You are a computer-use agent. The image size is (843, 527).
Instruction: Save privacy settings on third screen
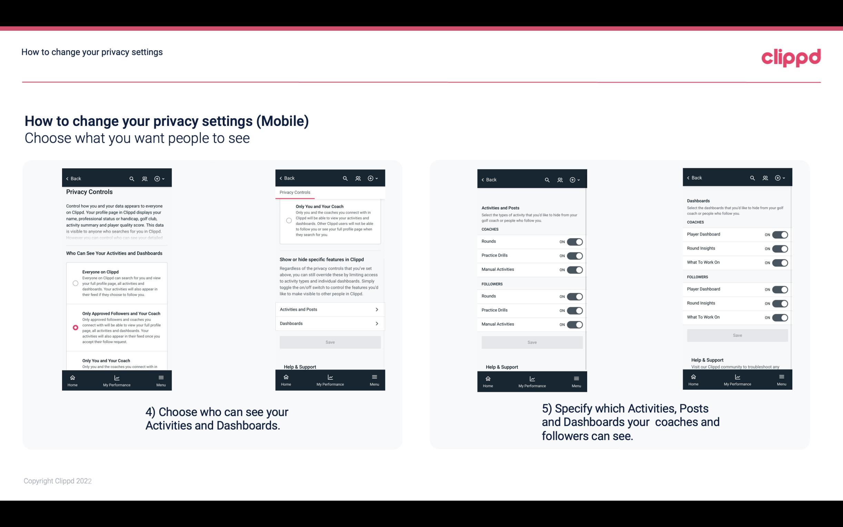coord(532,342)
